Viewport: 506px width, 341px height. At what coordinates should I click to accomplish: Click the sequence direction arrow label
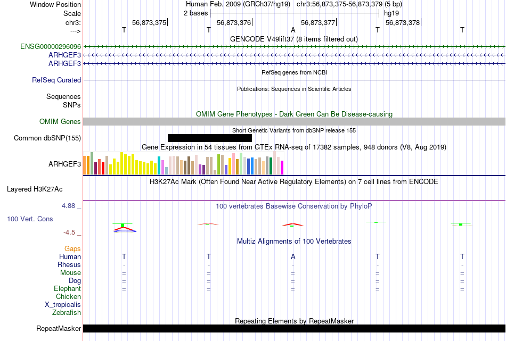75,31
